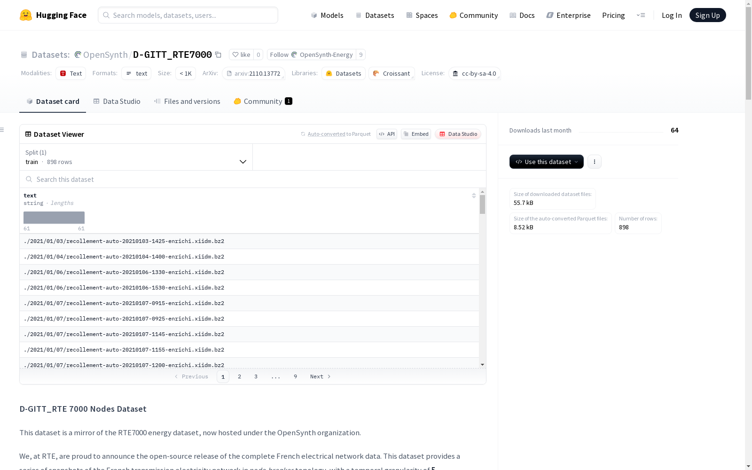Open the OpenSynth organization link
The height and width of the screenshot is (470, 752).
105,55
